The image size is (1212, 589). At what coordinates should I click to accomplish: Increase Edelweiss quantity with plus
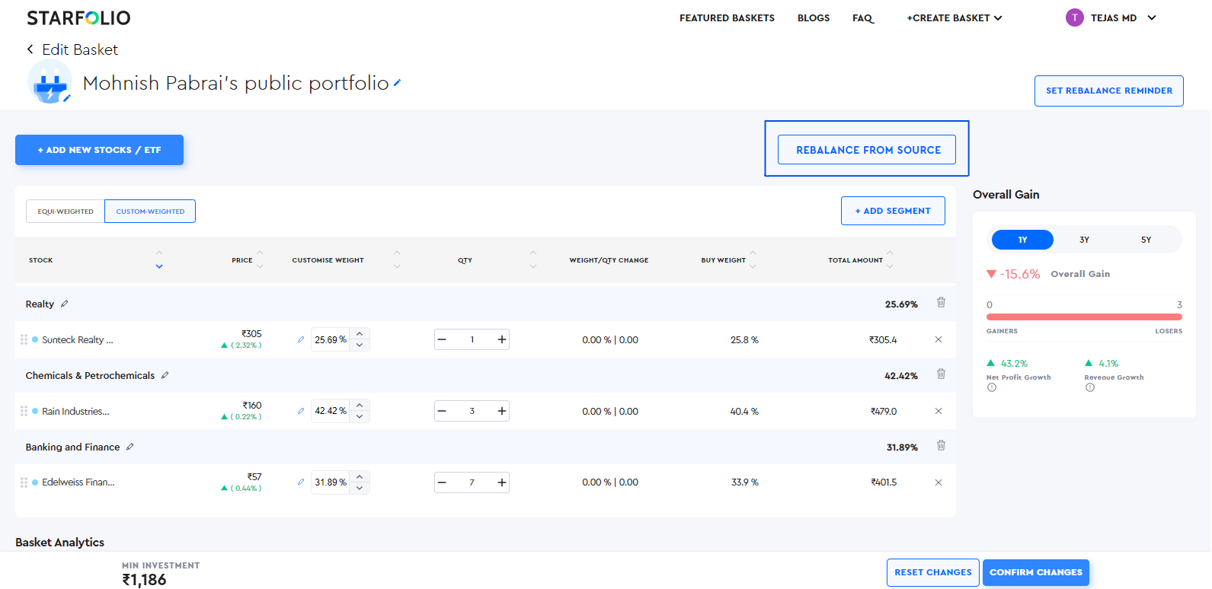click(502, 482)
